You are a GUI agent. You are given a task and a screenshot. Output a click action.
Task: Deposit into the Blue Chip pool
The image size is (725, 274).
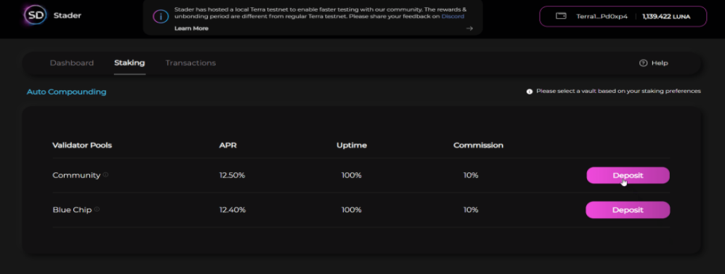(628, 209)
